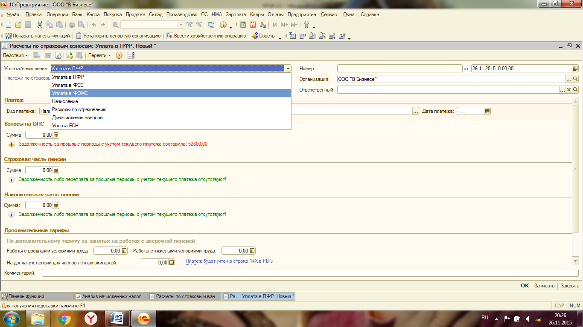
Task: Click the Copy icon in main toolbar
Action: pyautogui.click(x=50, y=25)
